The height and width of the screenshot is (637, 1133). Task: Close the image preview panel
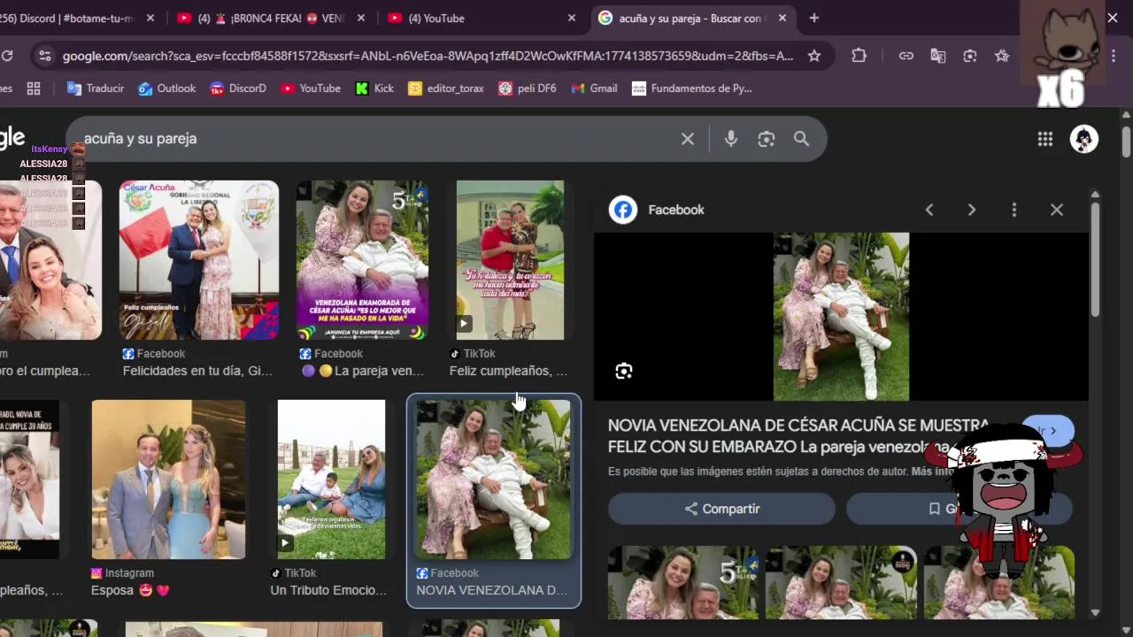click(1057, 210)
